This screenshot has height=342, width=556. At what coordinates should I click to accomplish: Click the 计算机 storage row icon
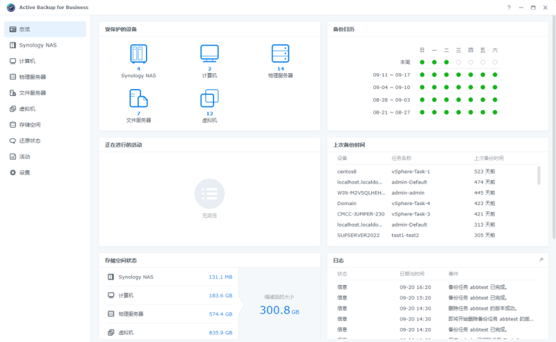point(111,295)
